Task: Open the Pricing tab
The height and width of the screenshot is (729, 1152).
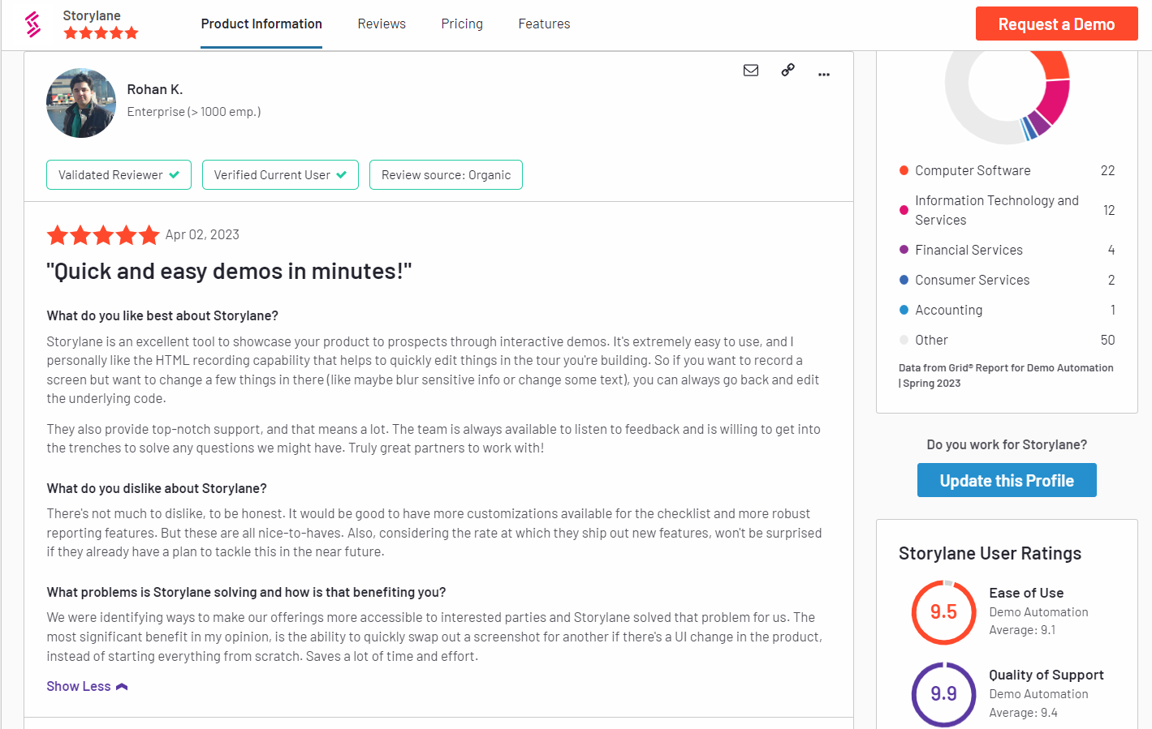Action: 462,24
